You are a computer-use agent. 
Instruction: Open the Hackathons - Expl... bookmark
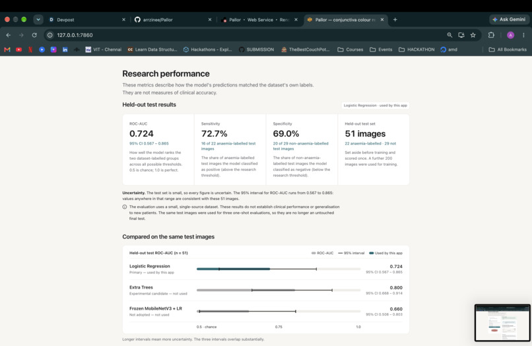click(x=208, y=50)
